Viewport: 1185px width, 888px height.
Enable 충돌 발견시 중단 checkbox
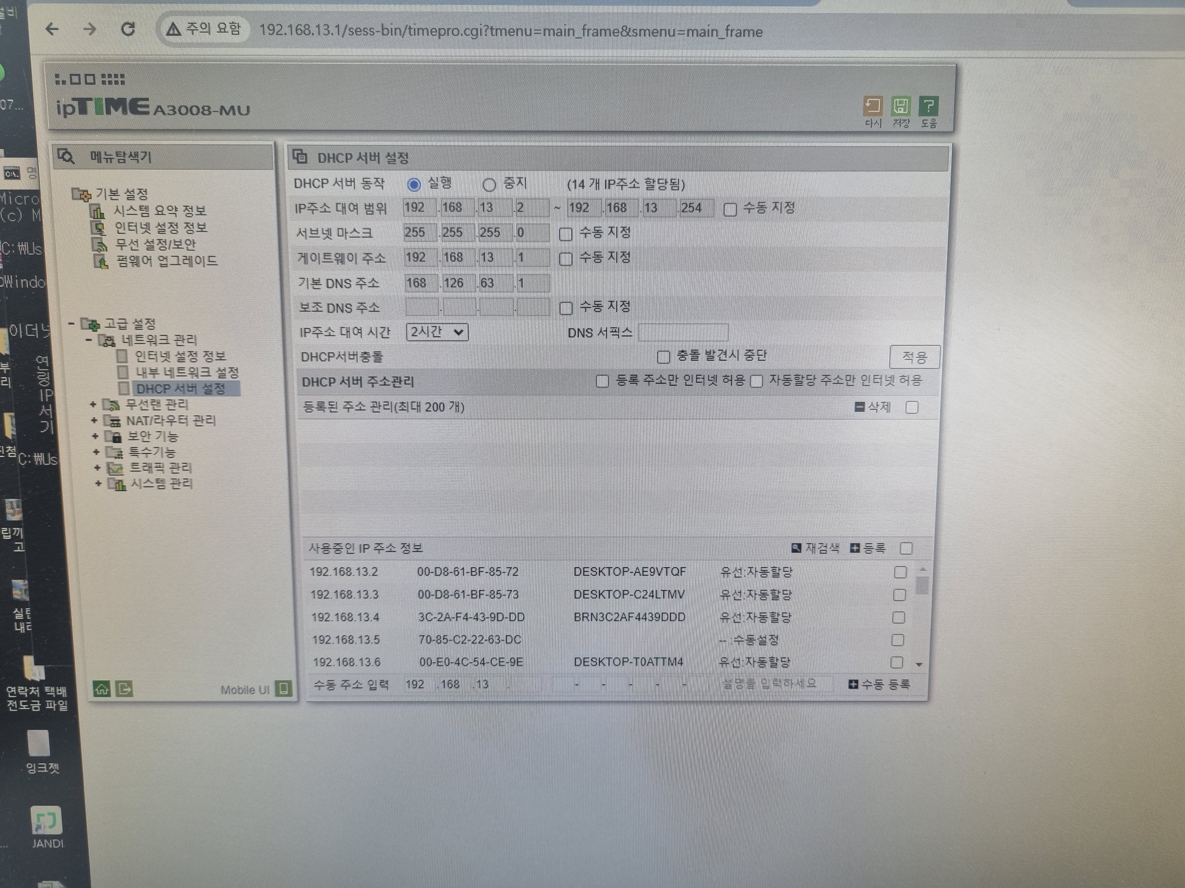pyautogui.click(x=663, y=356)
